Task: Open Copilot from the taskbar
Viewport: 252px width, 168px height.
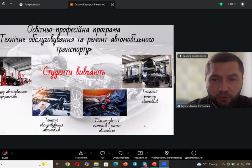Action: point(87,164)
